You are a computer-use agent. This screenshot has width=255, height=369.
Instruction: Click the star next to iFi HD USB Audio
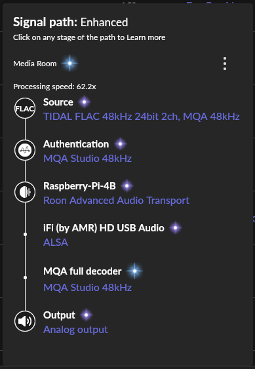176,228
